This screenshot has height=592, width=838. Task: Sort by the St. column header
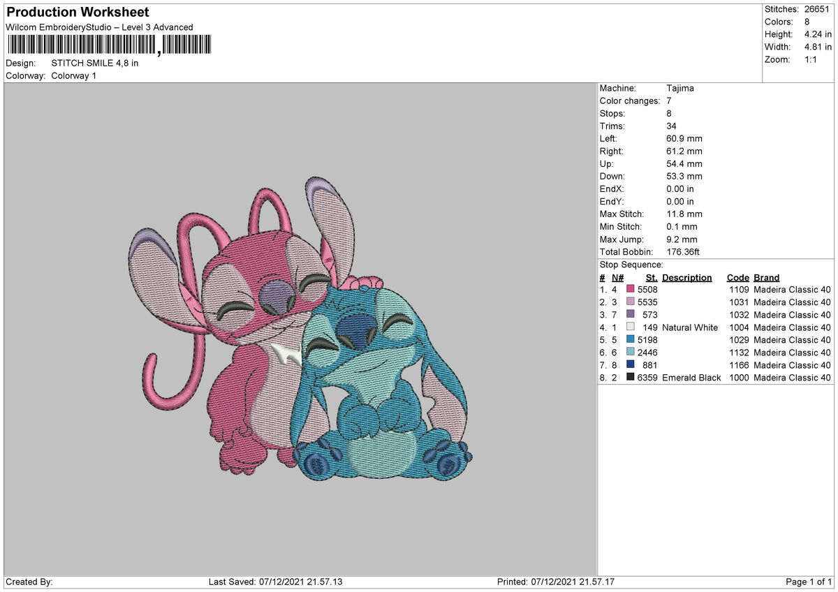650,277
